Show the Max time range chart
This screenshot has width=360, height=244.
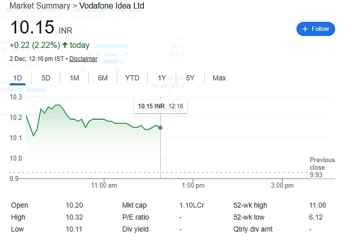pyautogui.click(x=219, y=78)
